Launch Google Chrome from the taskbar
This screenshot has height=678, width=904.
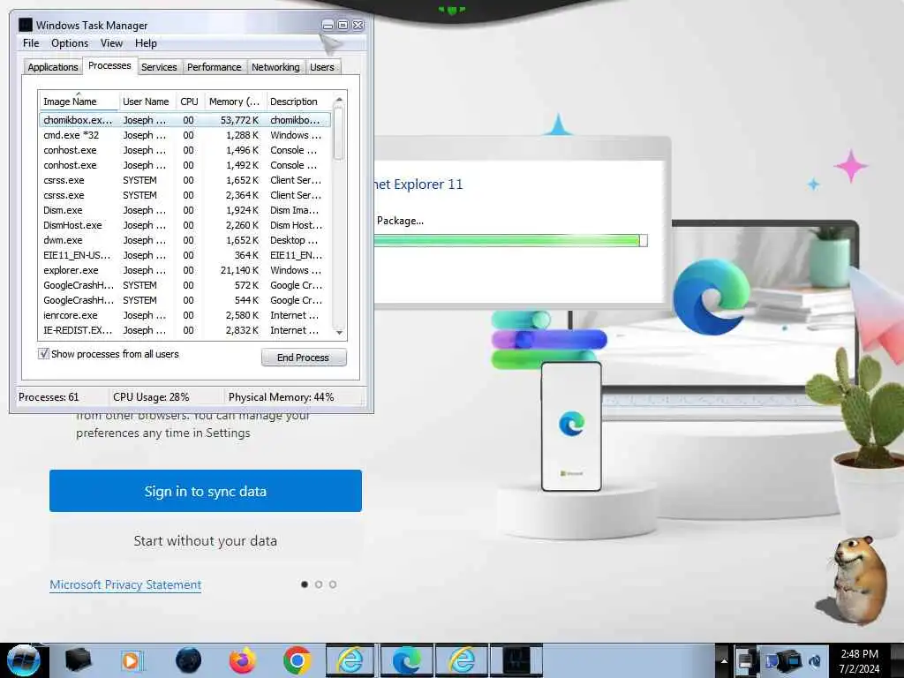297,660
